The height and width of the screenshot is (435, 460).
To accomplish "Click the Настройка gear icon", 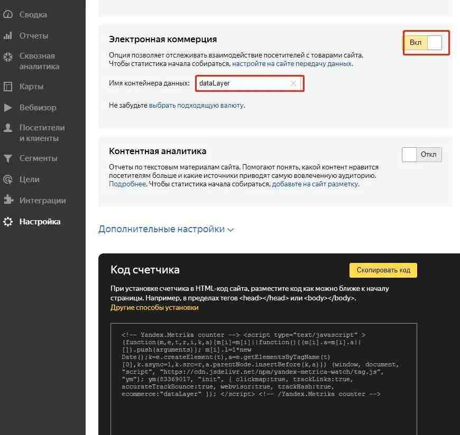I will pyautogui.click(x=8, y=222).
